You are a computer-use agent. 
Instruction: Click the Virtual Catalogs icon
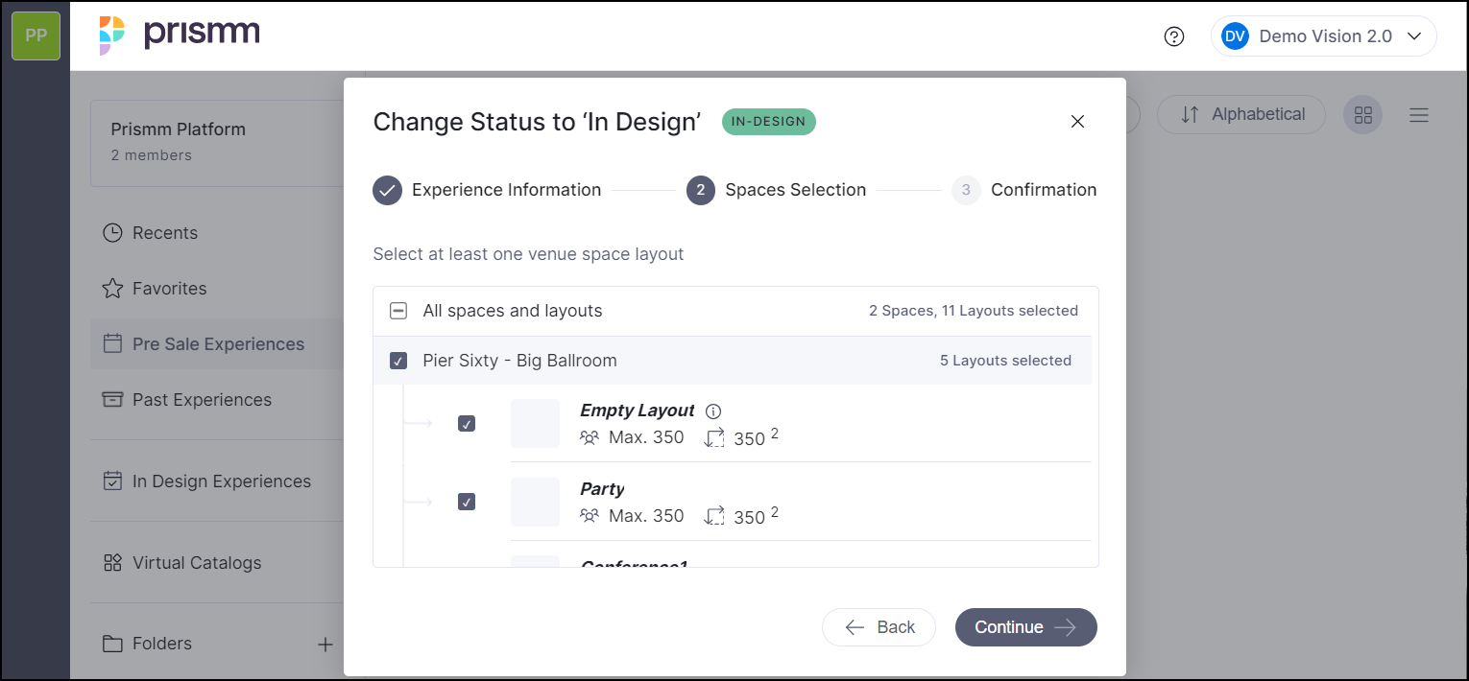[x=112, y=563]
